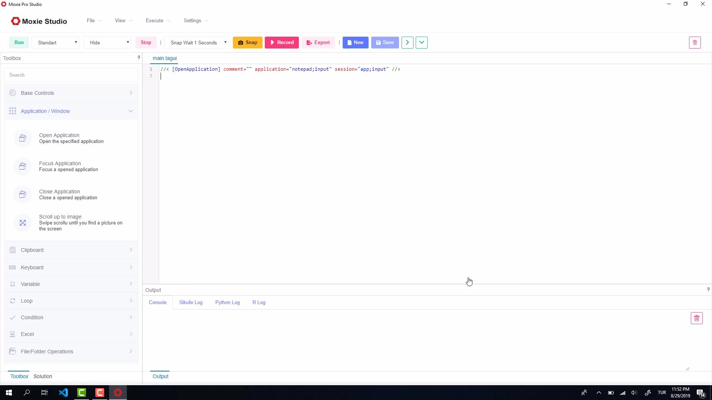The image size is (712, 400).
Task: Pin the Toolbox panel
Action: (138, 57)
